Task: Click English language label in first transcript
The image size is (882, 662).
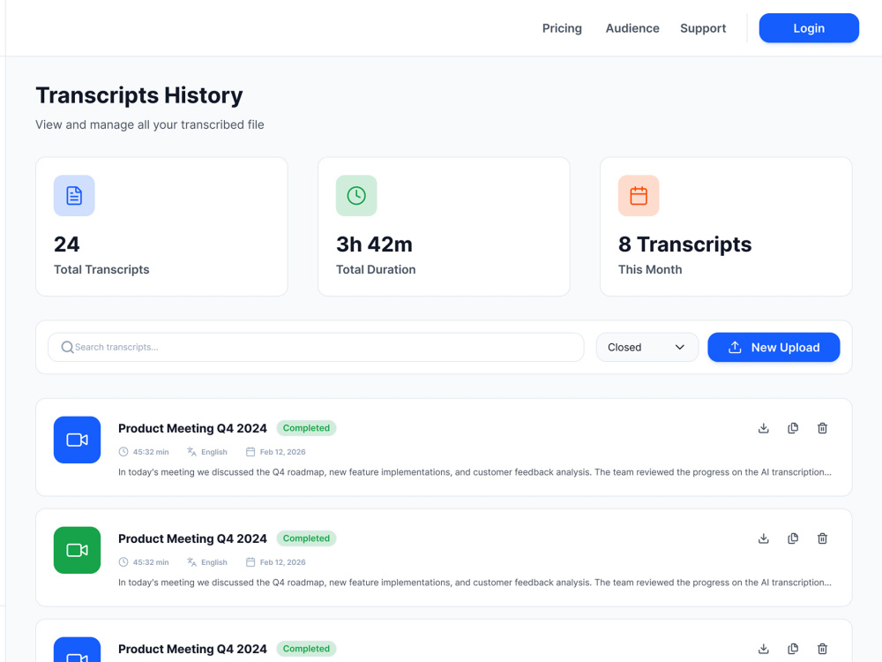Action: (x=214, y=451)
